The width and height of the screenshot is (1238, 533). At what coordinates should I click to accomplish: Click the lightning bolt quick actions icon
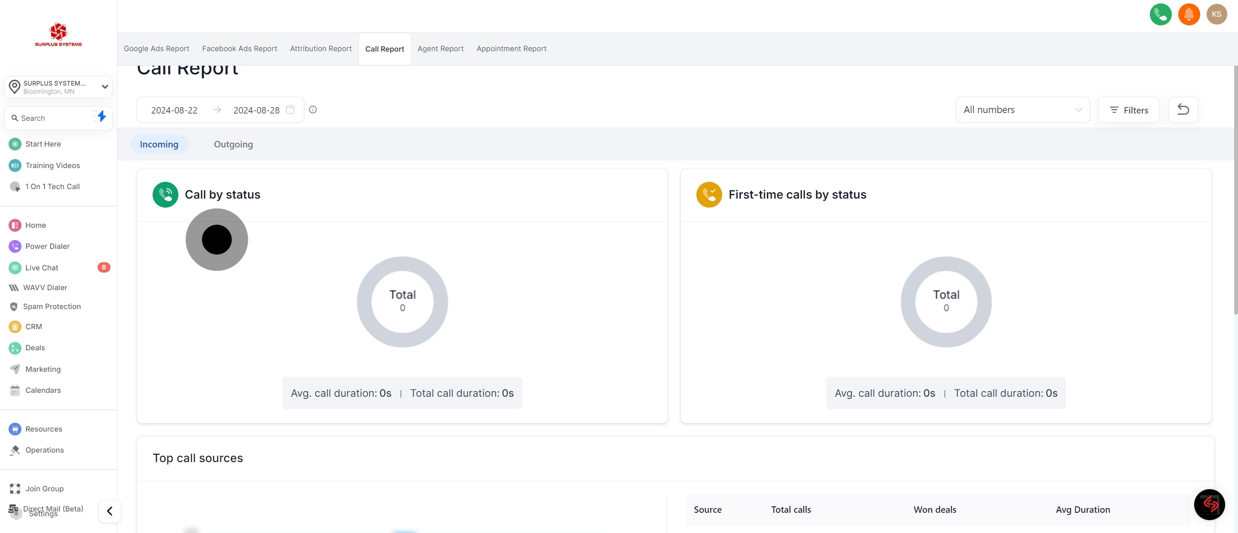(101, 116)
